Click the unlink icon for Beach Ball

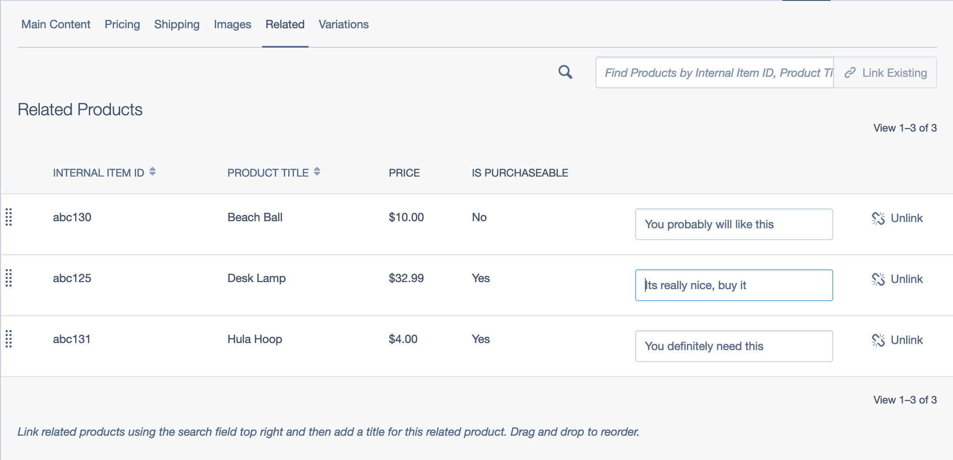coord(878,218)
